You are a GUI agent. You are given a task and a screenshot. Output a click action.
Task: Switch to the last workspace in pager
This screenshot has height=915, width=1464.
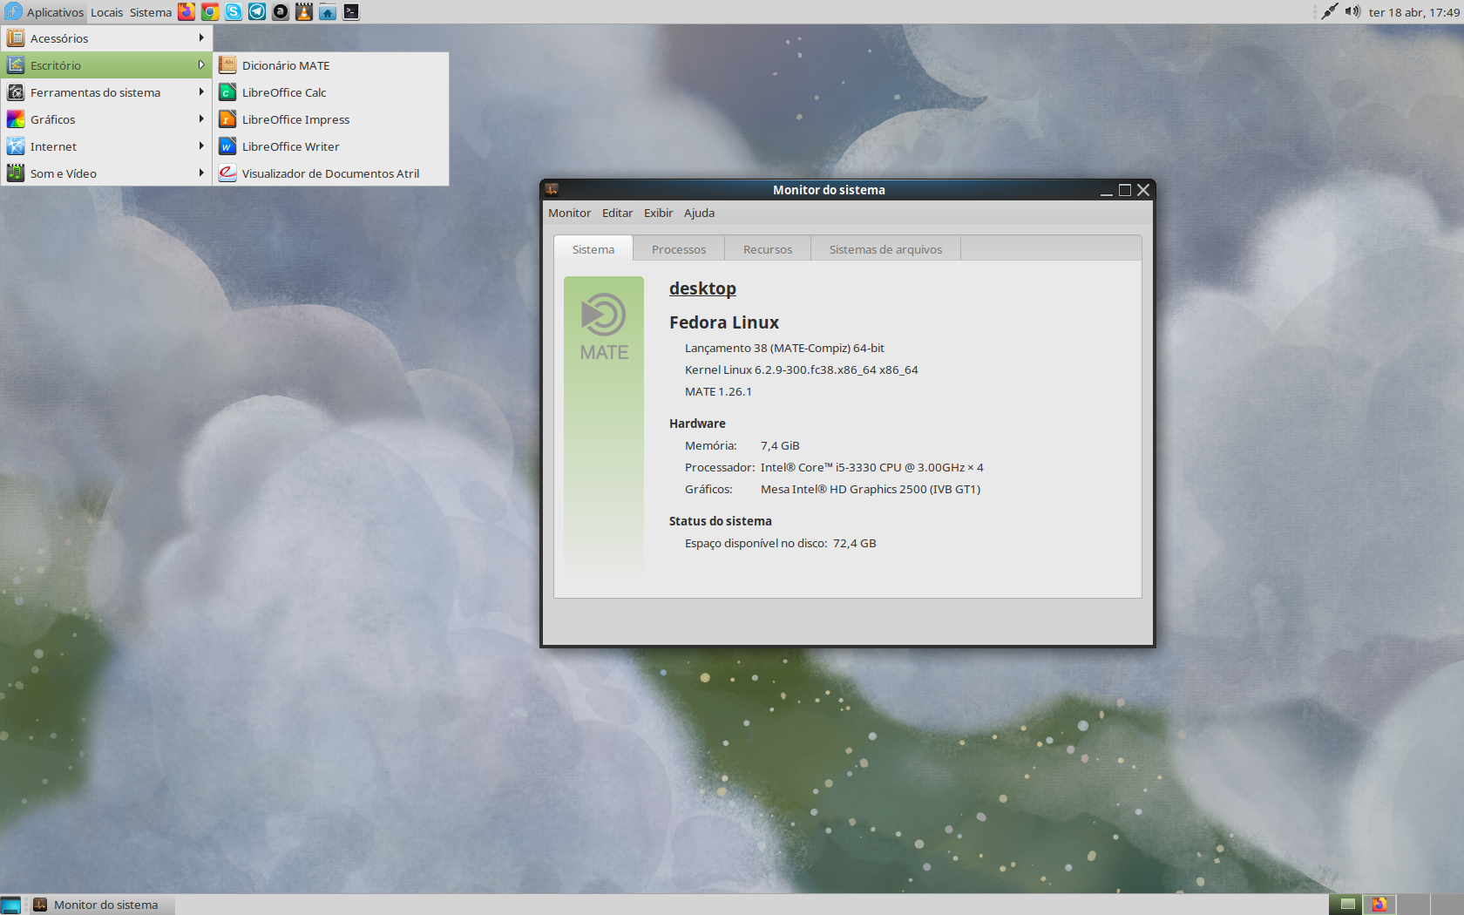pyautogui.click(x=1446, y=905)
